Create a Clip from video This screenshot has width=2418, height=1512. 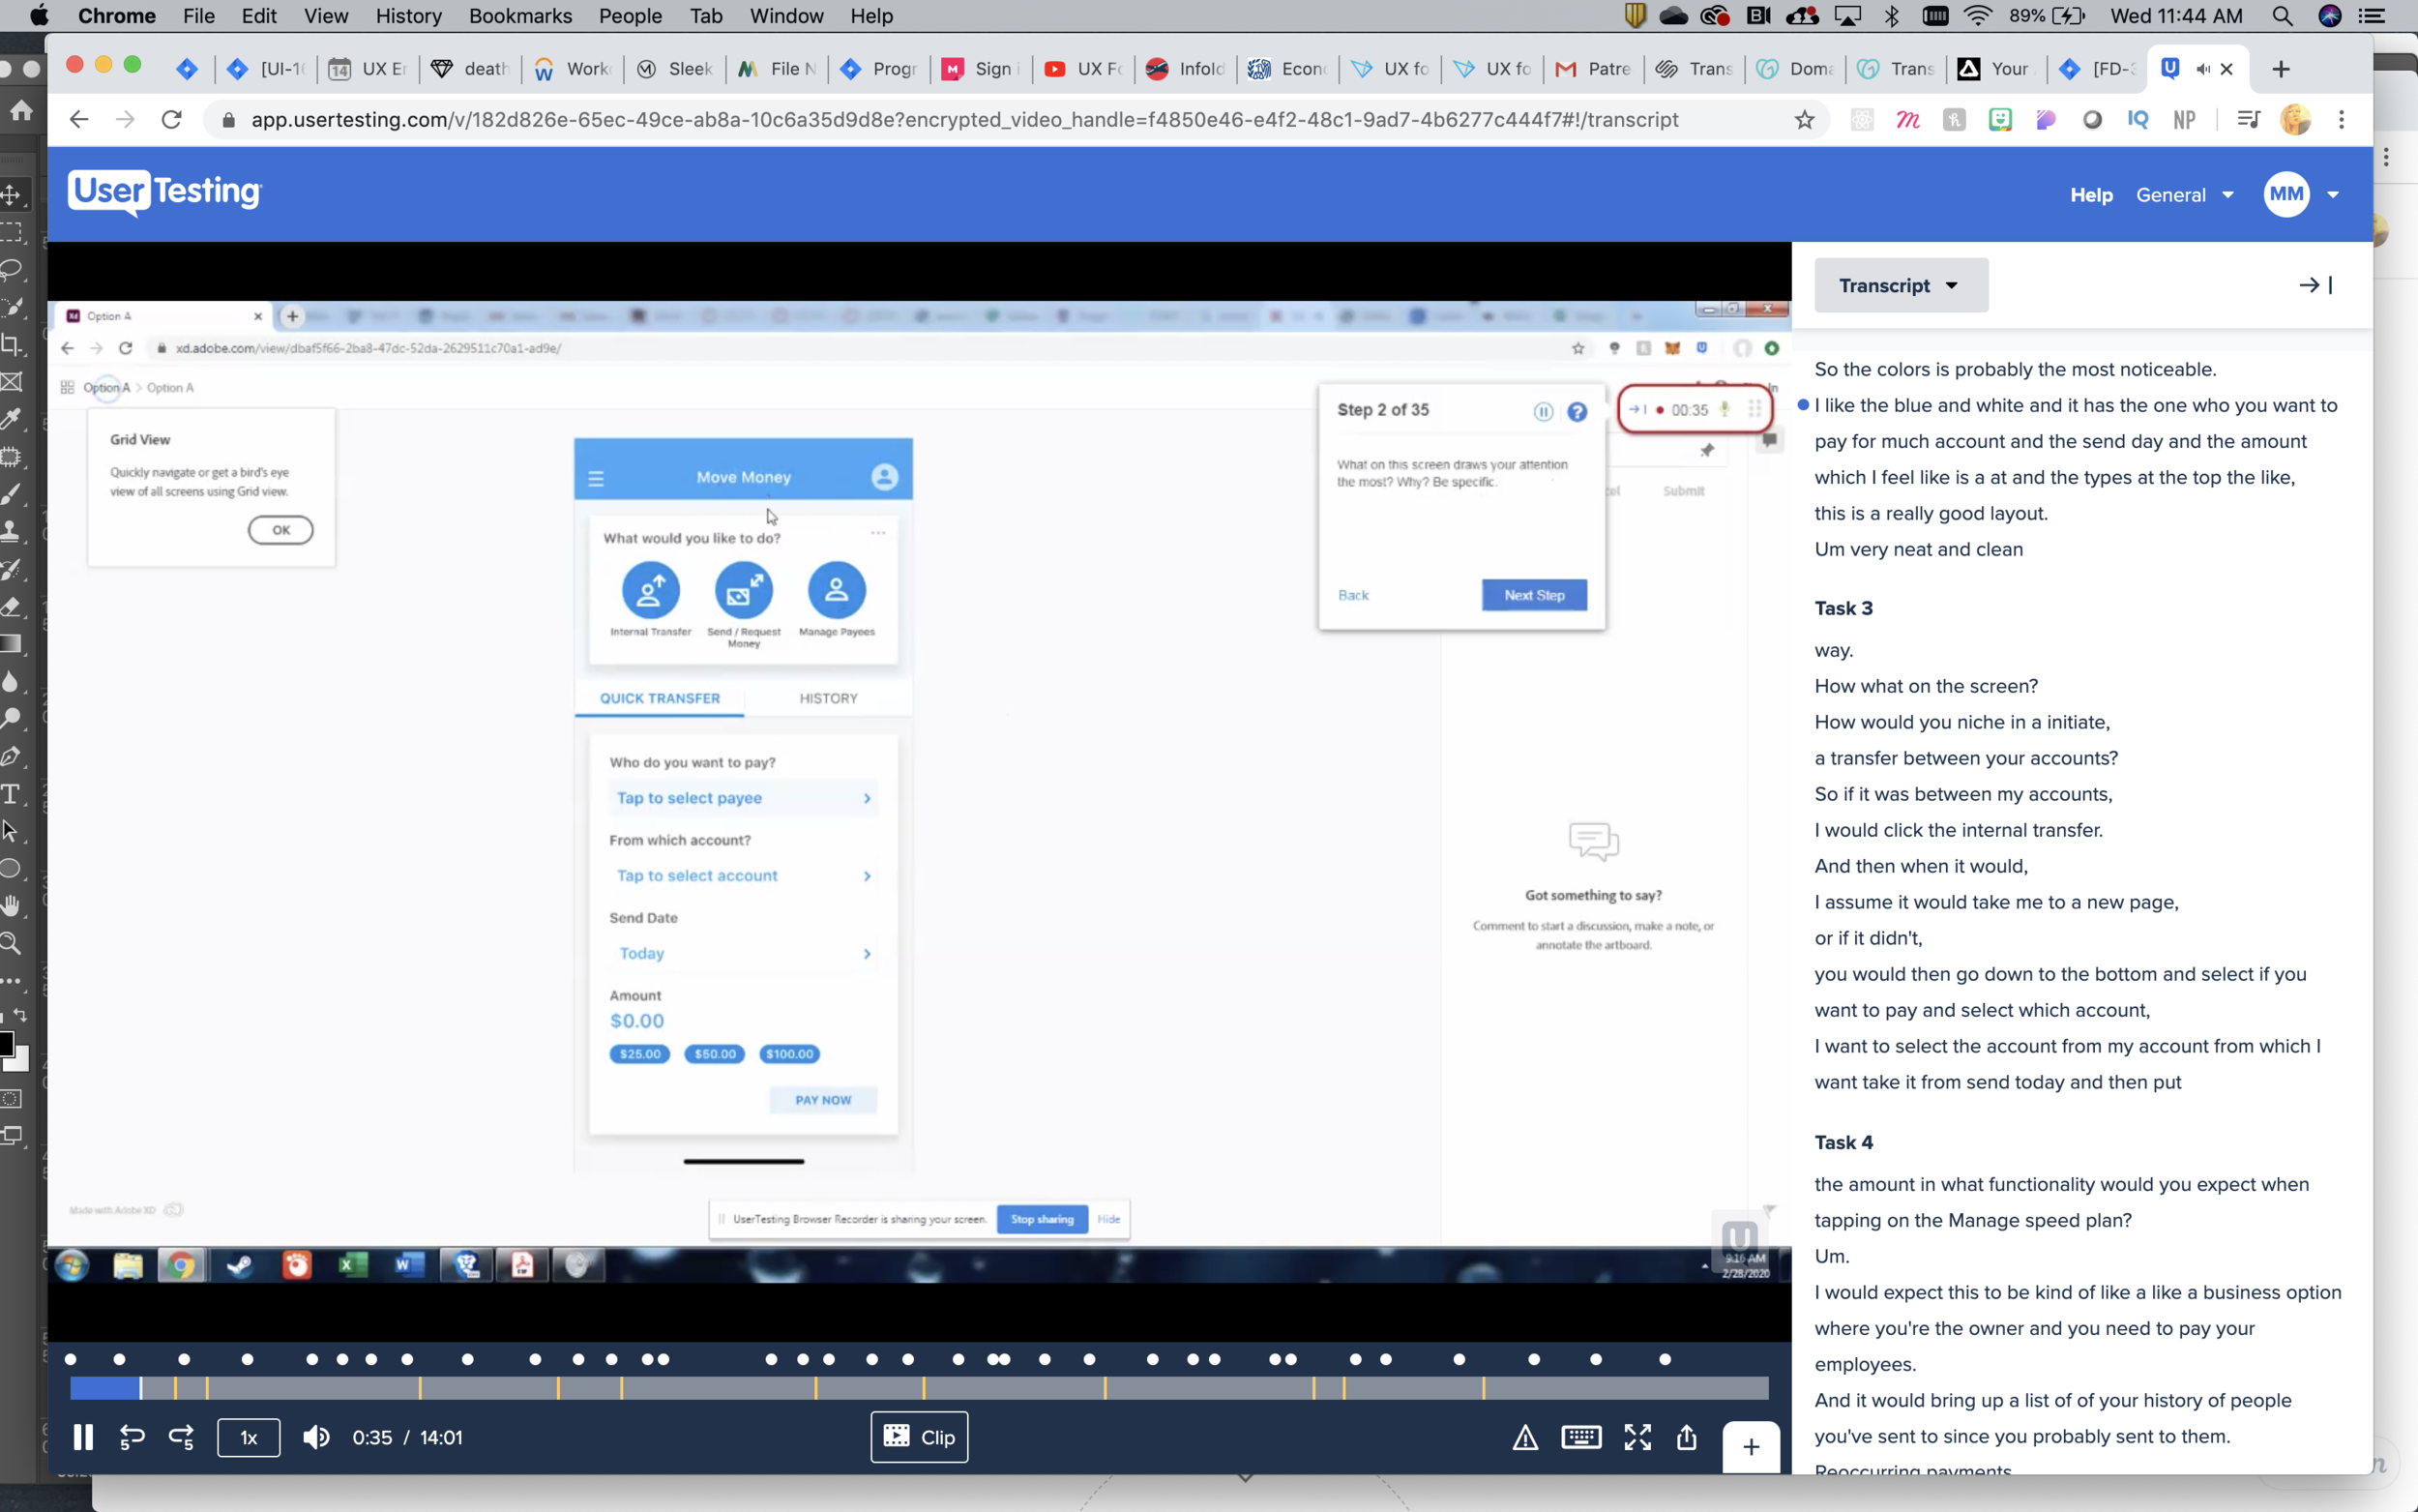919,1437
